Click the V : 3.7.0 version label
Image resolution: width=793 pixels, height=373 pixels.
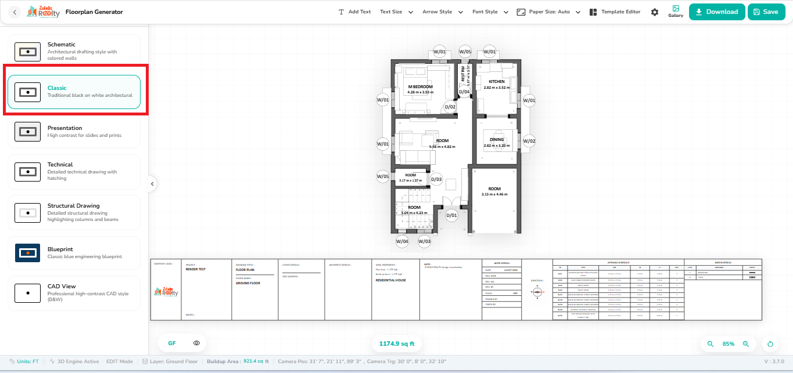point(776,361)
